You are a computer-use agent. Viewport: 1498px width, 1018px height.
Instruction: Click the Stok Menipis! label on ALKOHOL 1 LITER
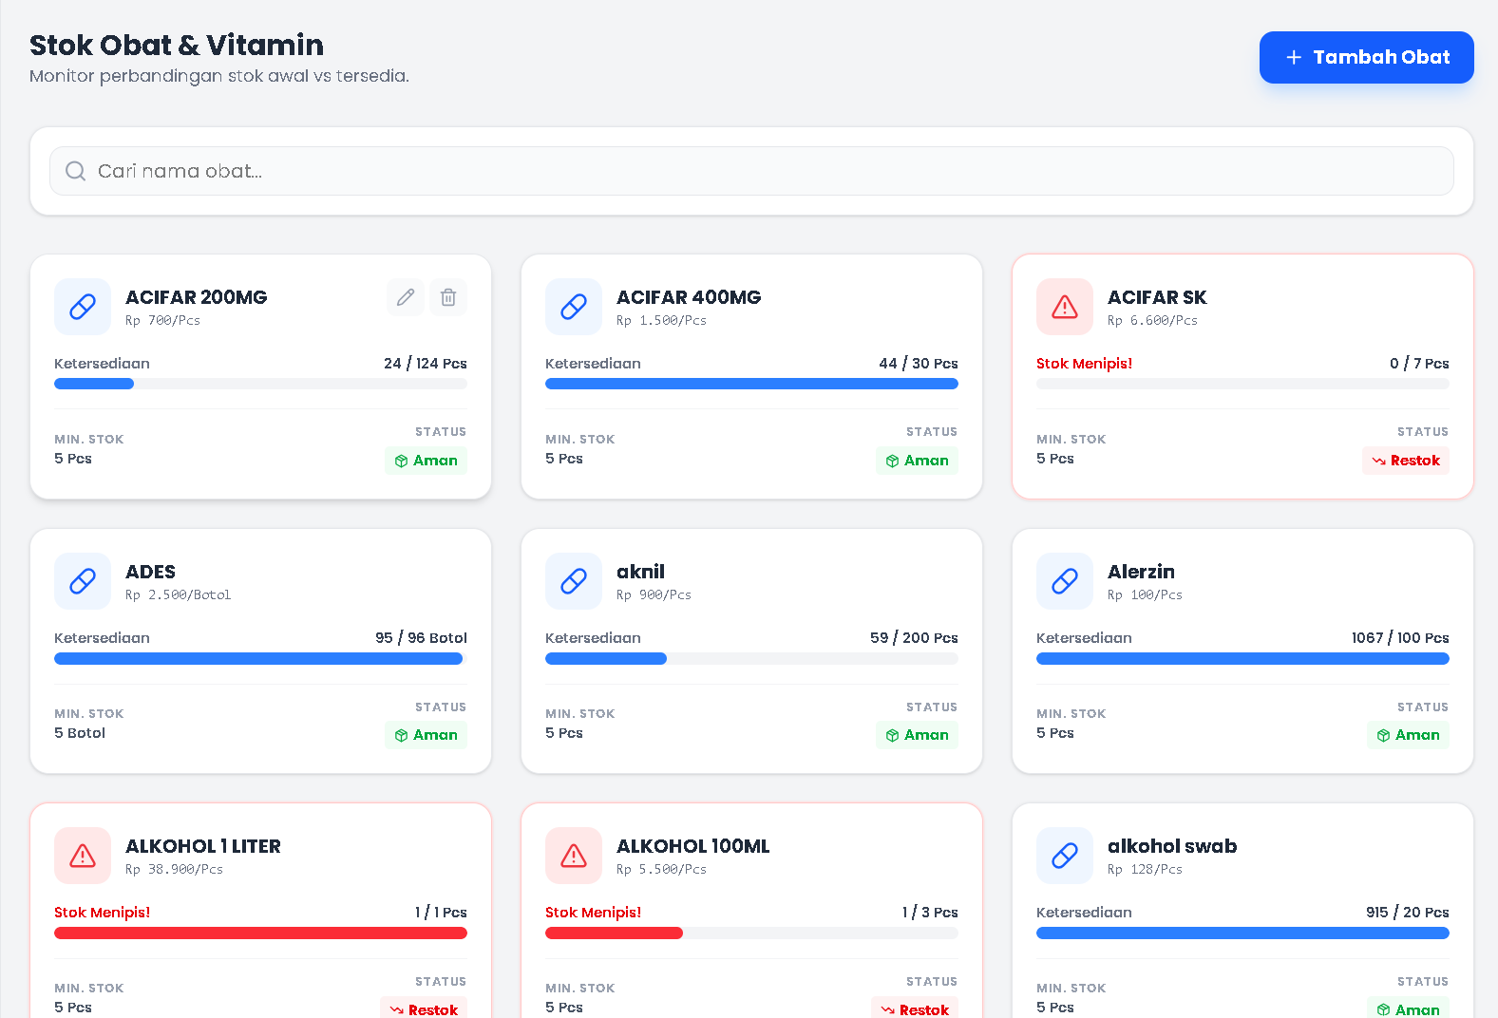point(102,913)
